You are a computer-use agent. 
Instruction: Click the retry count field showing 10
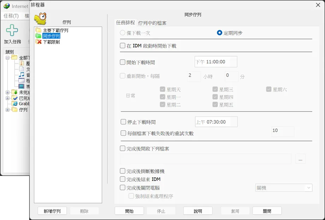tap(283, 131)
